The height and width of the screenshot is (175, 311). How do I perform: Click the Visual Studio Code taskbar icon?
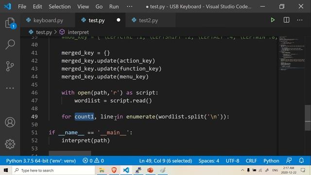(126, 170)
